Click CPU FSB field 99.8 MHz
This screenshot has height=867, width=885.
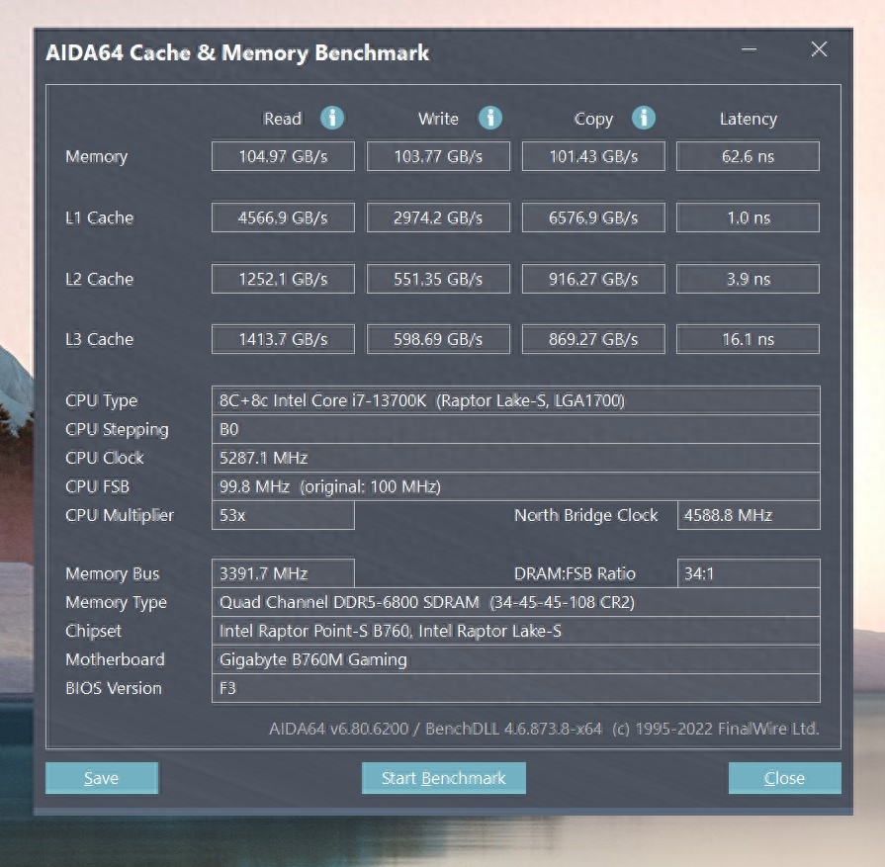pyautogui.click(x=516, y=486)
